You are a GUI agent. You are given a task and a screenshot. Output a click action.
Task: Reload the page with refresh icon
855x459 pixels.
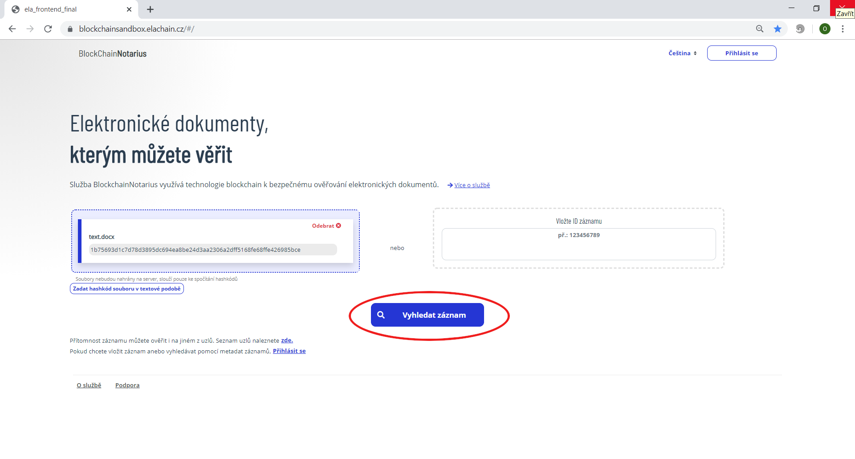coord(48,29)
